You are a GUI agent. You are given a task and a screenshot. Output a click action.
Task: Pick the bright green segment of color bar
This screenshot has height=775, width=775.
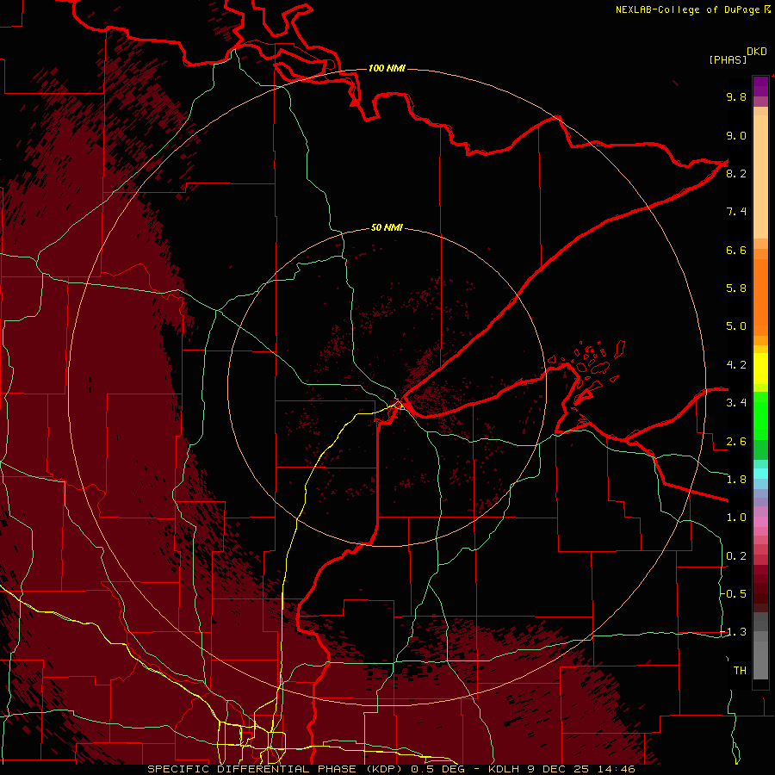(x=760, y=416)
